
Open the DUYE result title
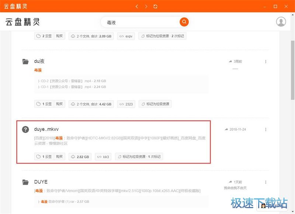coord(41,182)
